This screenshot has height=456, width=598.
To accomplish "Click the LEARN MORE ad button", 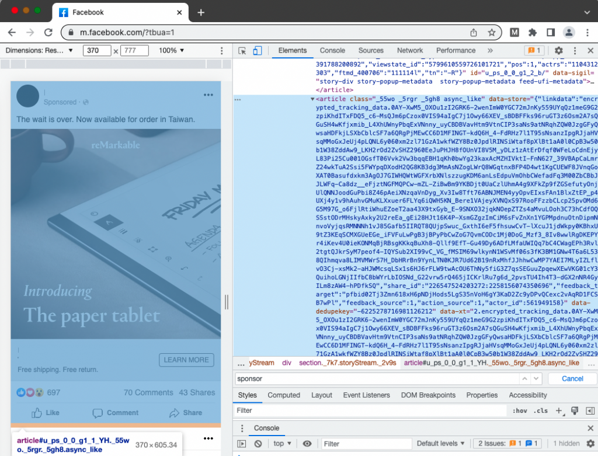I will click(186, 360).
